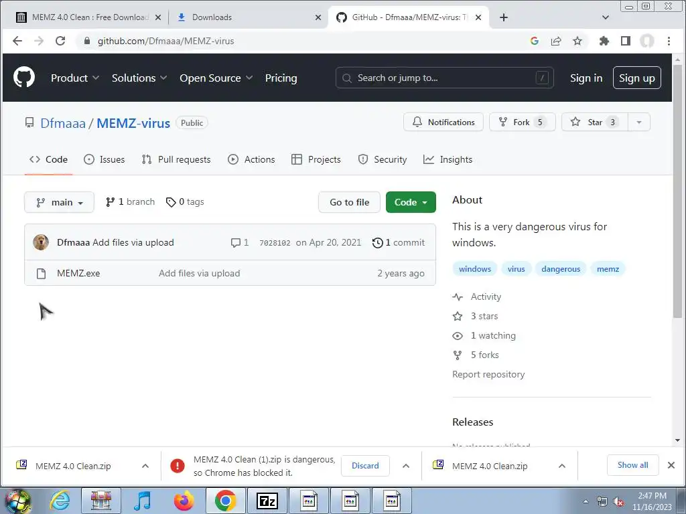Expand the Star lists dropdown arrow
This screenshot has height=514, width=686.
point(638,122)
